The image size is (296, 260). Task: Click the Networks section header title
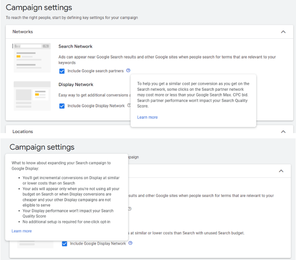coord(22,32)
